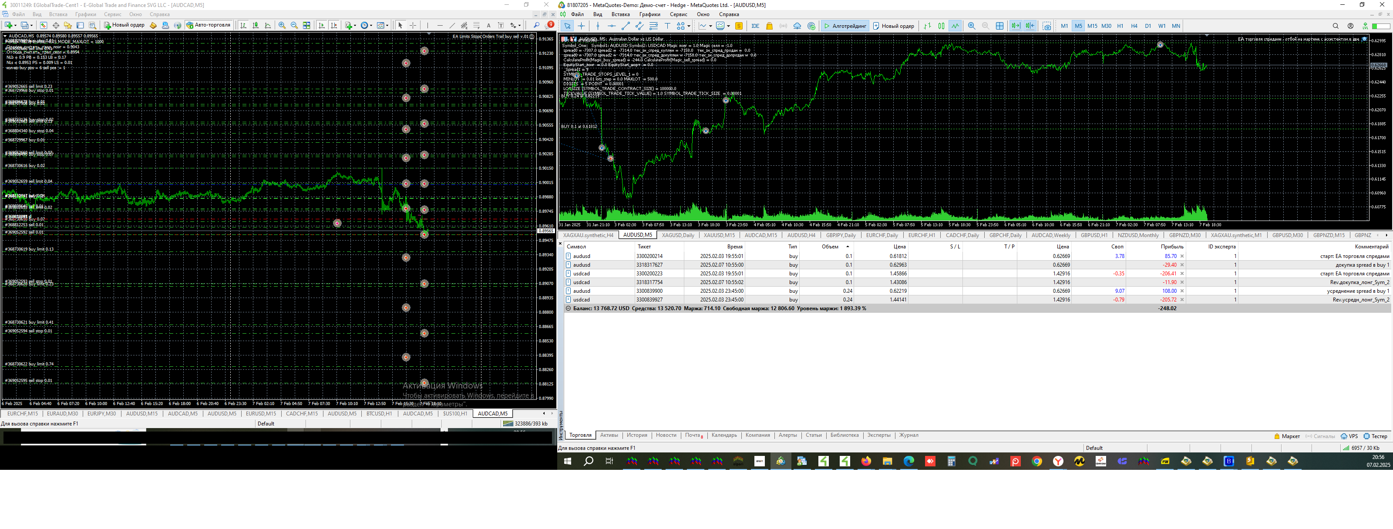Click the crosshair tool in MT5 toolbar
Viewport: 1393px width, 529px height.
pos(581,26)
